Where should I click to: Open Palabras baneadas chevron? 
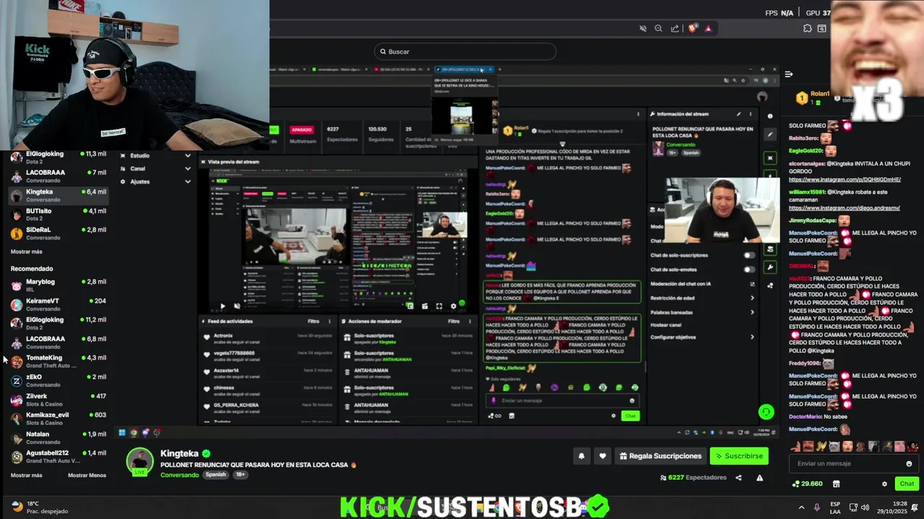751,312
